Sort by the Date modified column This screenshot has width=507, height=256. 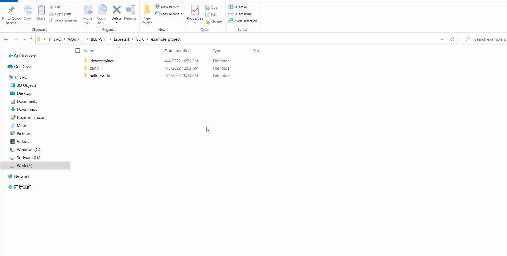pos(178,51)
